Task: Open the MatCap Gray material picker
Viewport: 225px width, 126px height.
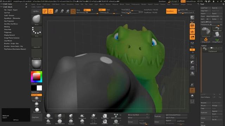Action: click(x=37, y=65)
